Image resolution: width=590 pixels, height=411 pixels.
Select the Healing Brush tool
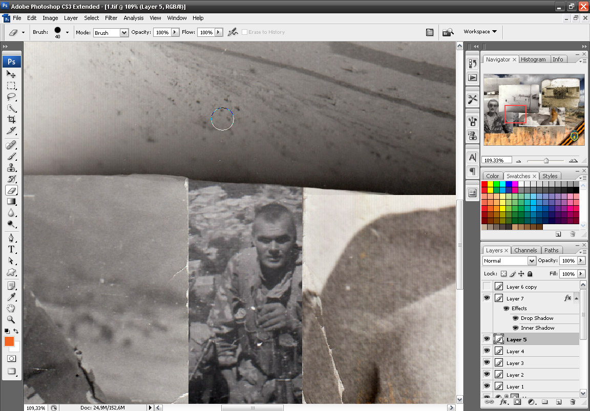[11, 145]
